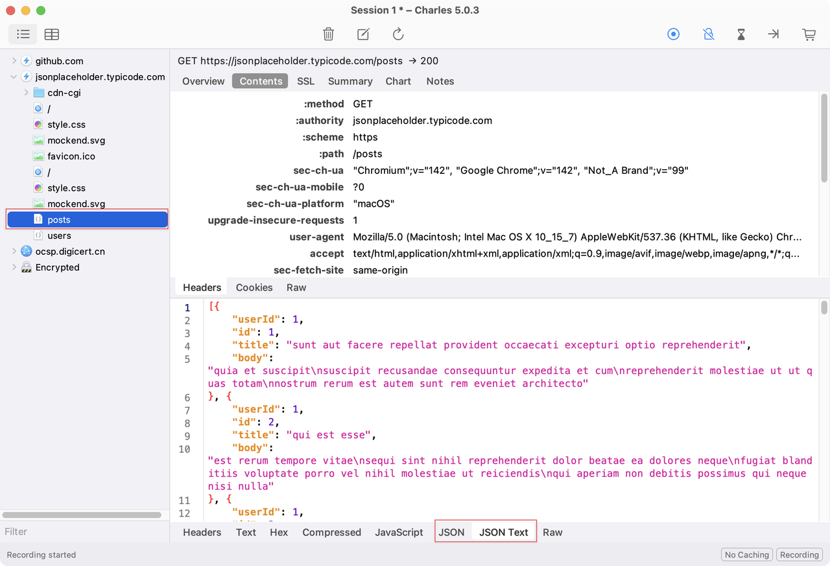The height and width of the screenshot is (566, 830).
Task: Switch to the JSON response tab
Action: 451,532
